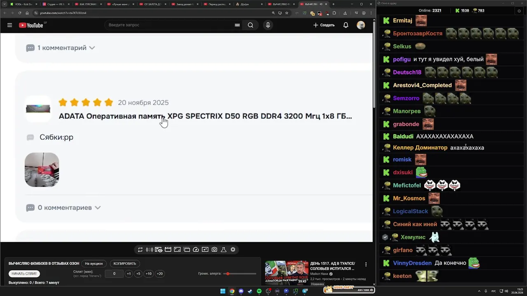Open the tab search dropdown in Chrome
Screen dimensions: 527x296
[x=4, y=4]
